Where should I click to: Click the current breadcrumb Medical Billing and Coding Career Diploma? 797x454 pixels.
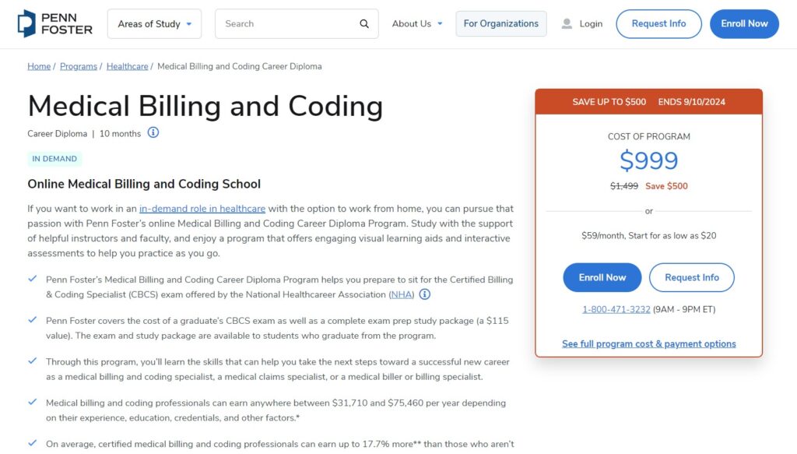(240, 66)
